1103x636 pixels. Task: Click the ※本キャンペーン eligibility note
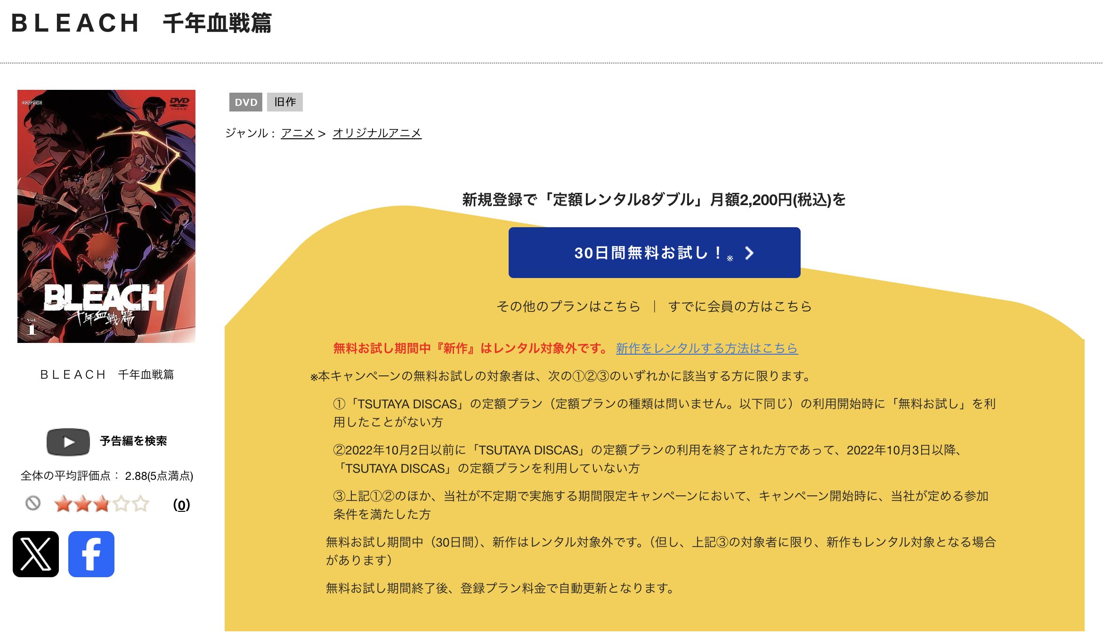click(x=560, y=376)
